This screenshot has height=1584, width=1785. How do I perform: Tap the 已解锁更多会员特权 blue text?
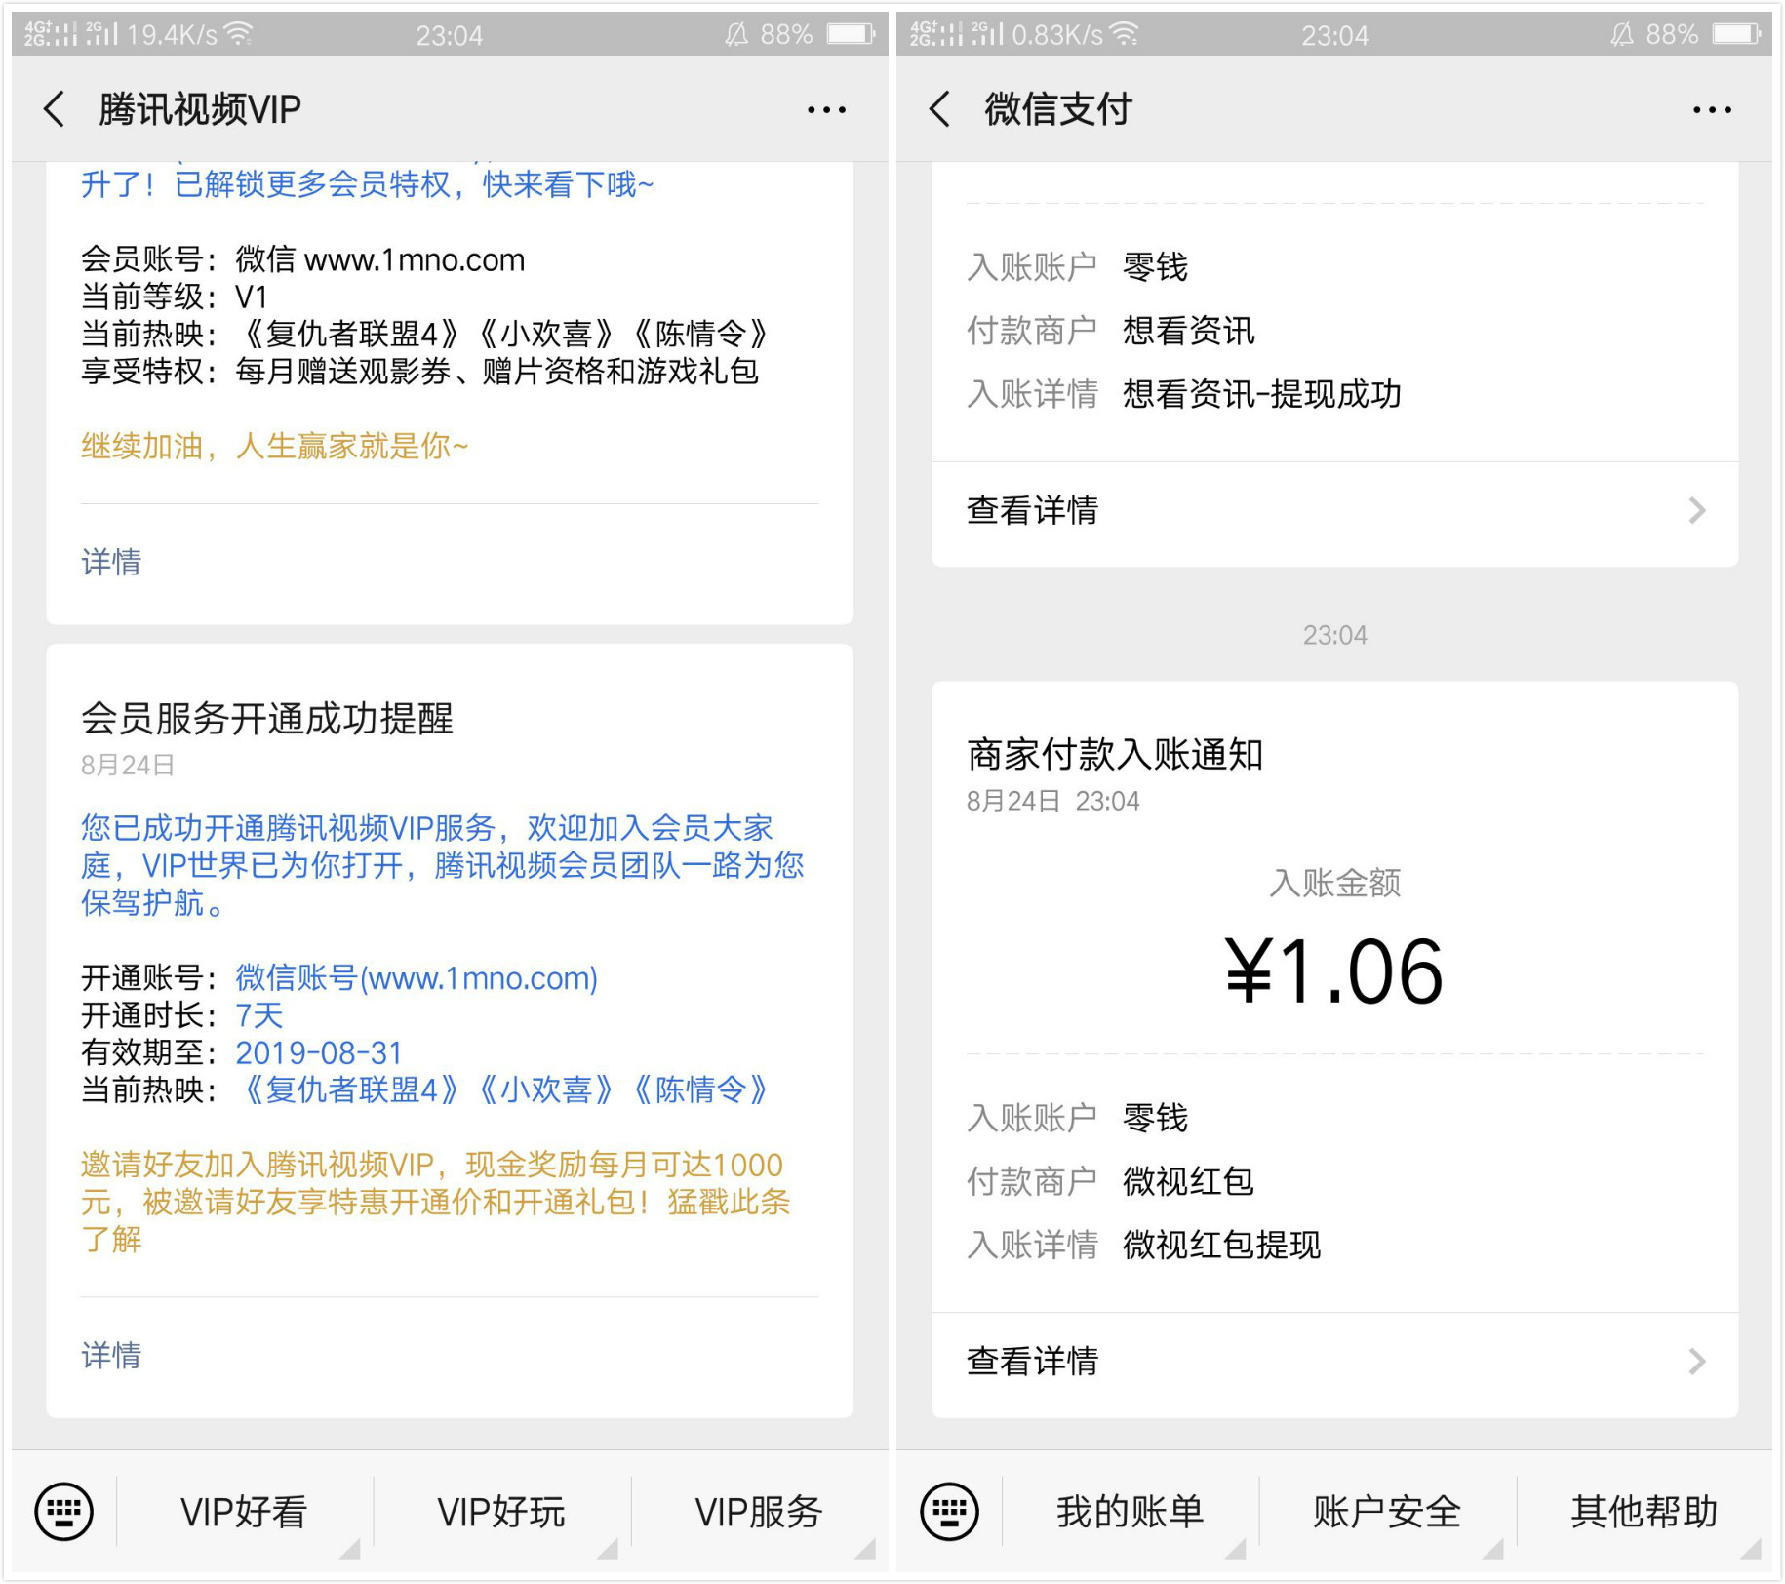367,184
